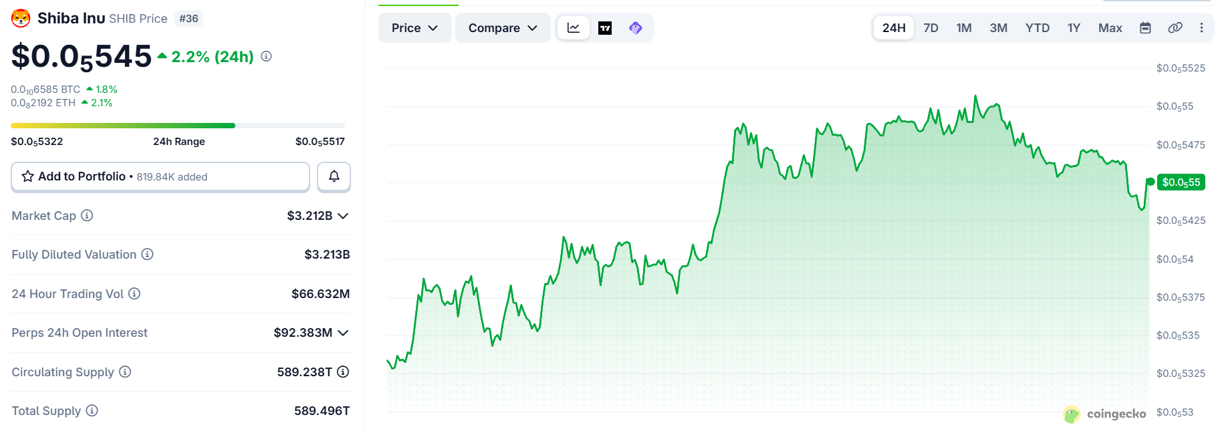Image resolution: width=1220 pixels, height=429 pixels.
Task: Open the Compare dropdown
Action: [503, 28]
